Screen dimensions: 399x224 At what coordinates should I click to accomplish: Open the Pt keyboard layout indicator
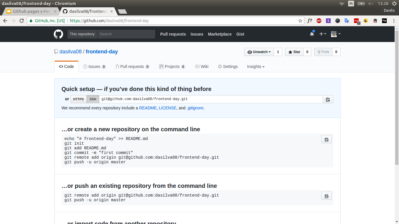tap(351, 3)
